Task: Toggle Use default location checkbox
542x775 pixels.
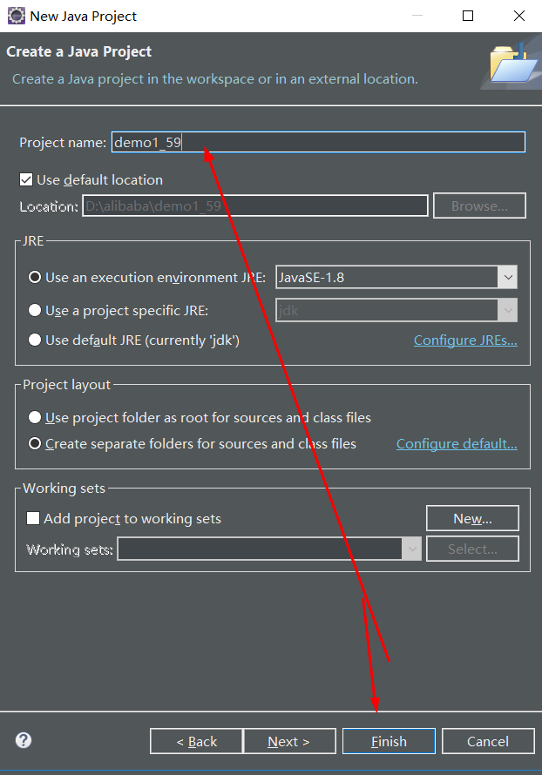Action: coord(26,179)
